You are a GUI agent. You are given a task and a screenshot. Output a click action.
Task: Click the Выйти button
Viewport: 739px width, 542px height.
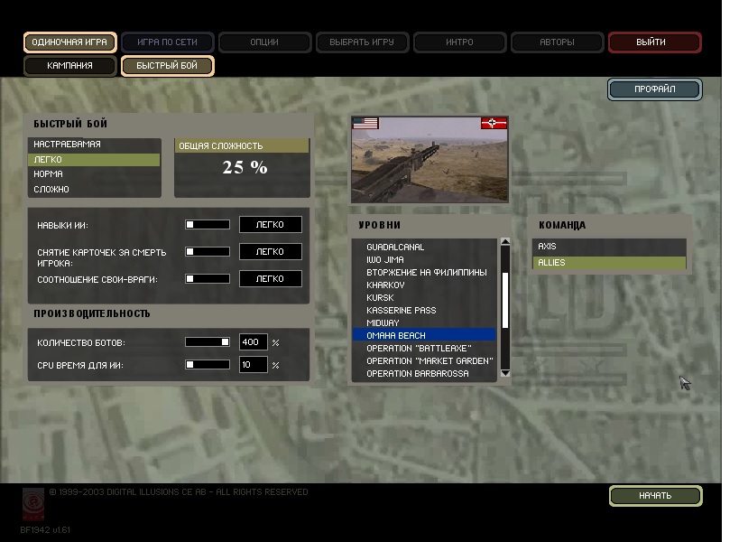point(655,42)
